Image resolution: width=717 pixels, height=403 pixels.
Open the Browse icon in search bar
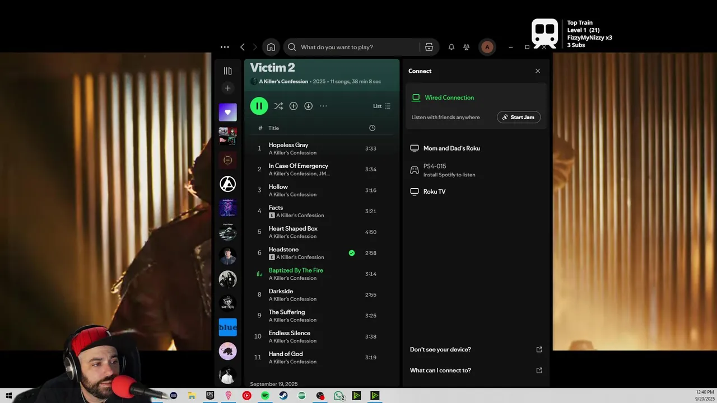click(429, 47)
